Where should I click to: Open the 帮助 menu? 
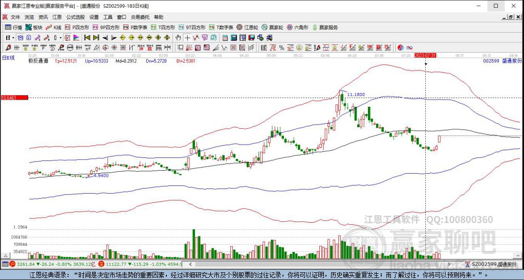(159, 17)
